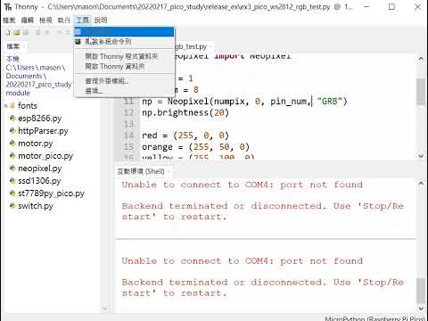Click line number 13 in editor gutter
Viewport: 428px width, 321px height.
pyautogui.click(x=128, y=124)
